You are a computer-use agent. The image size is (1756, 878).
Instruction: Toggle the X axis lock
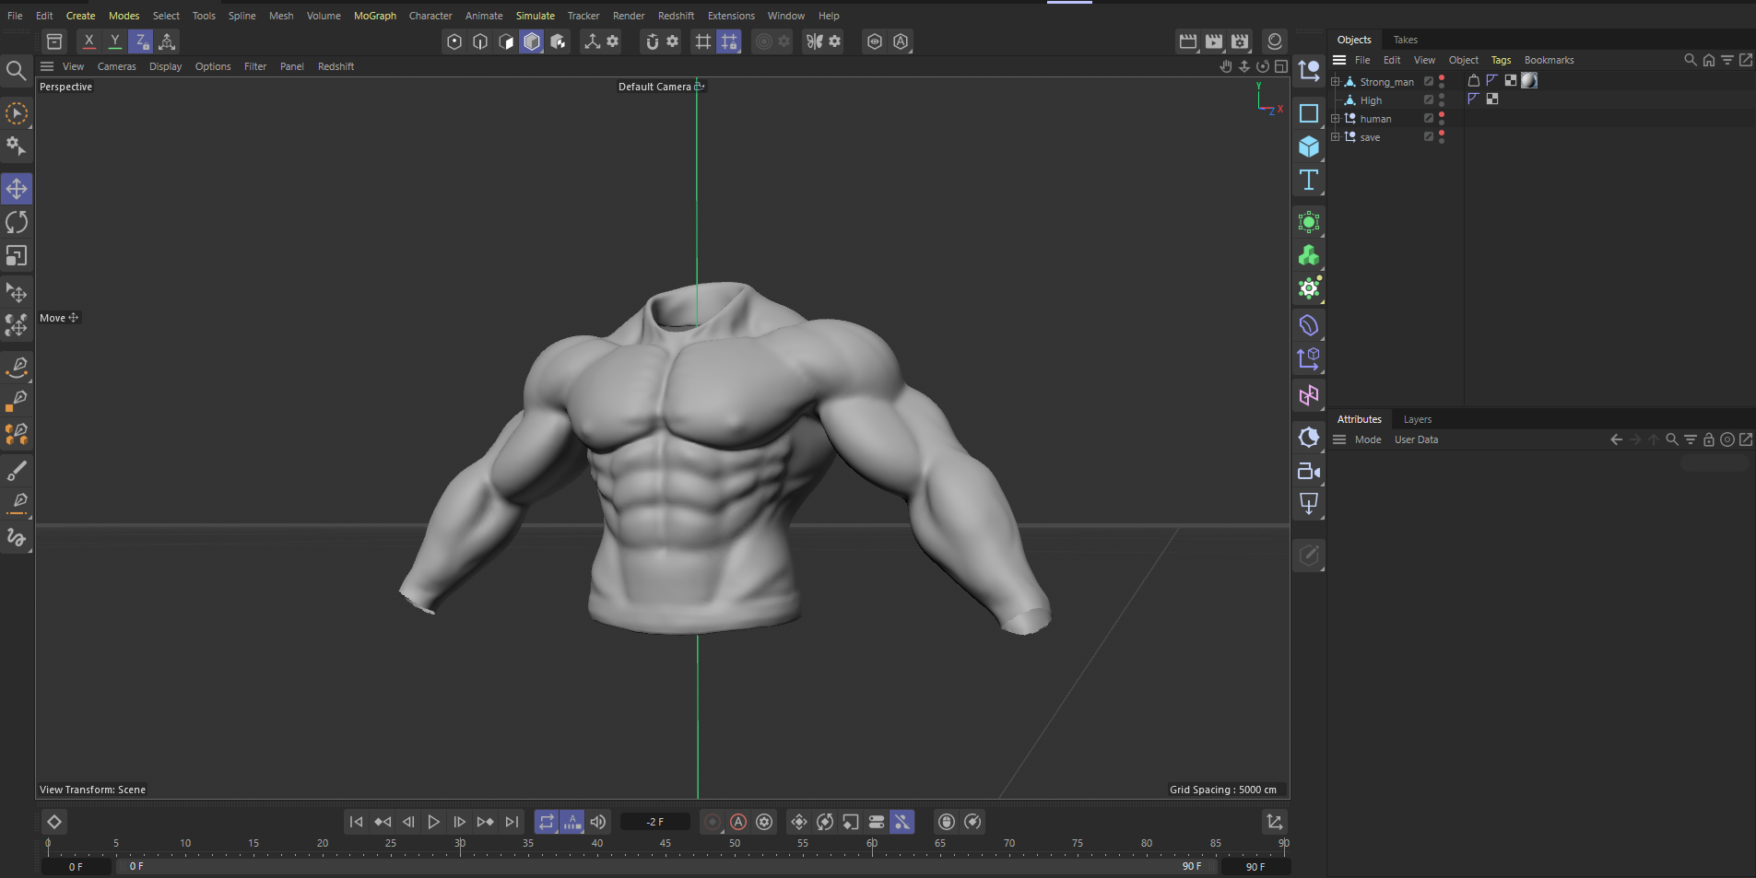[x=88, y=41]
